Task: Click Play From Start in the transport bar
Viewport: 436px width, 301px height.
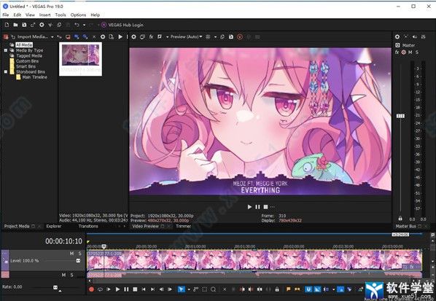Action: (x=109, y=289)
